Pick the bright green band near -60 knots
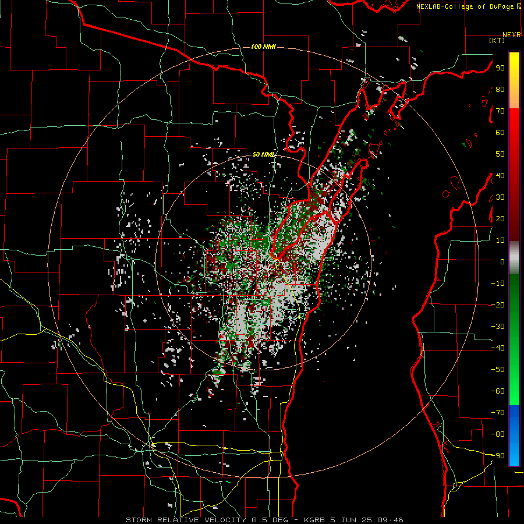Image resolution: width=524 pixels, height=524 pixels. click(x=514, y=391)
